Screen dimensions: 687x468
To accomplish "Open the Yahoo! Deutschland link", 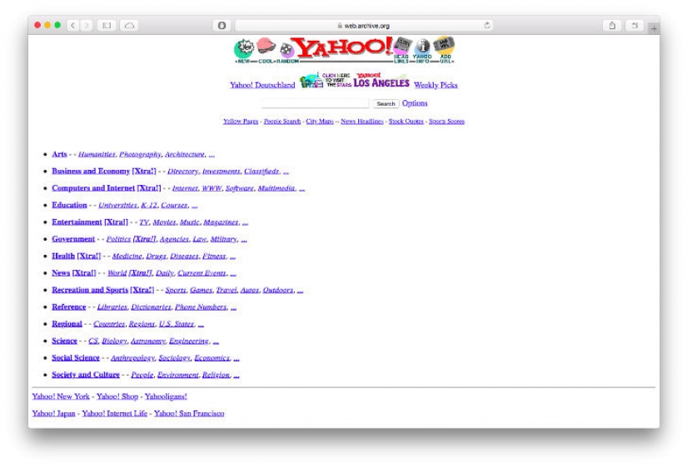I will click(x=262, y=85).
